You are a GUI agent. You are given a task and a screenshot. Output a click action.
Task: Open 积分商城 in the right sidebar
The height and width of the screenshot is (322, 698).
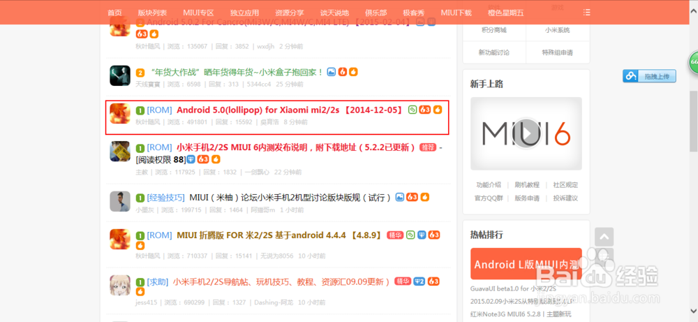coord(493,30)
